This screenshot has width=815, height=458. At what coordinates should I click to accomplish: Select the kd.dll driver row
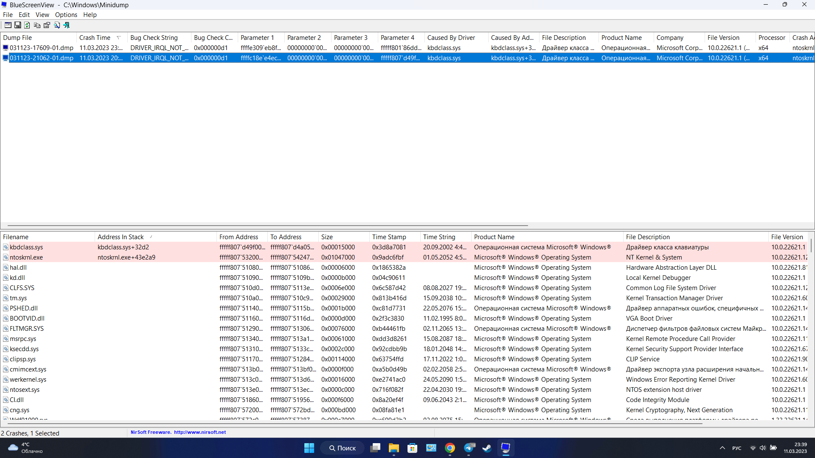click(x=404, y=278)
